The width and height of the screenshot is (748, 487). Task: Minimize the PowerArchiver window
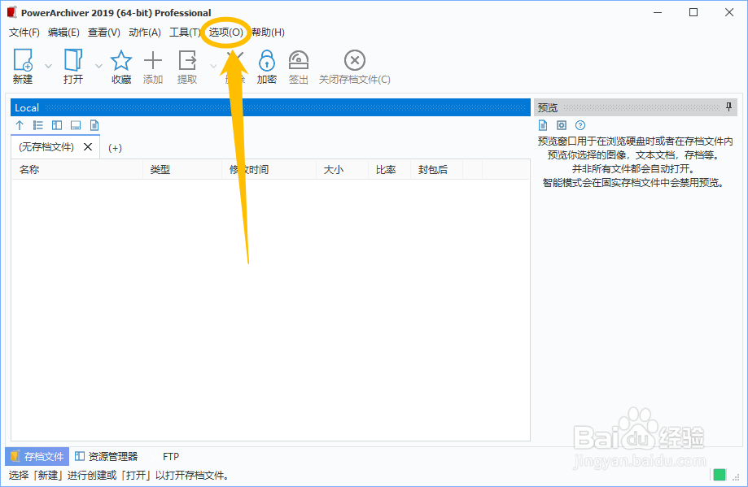[x=658, y=12]
